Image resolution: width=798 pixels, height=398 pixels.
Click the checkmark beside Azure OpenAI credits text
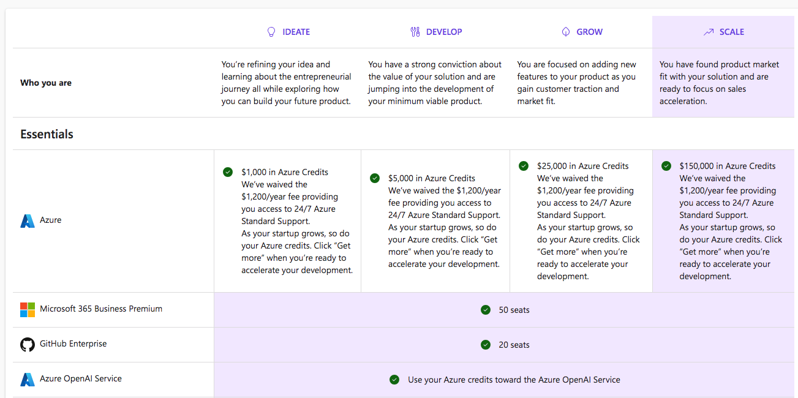coord(394,380)
